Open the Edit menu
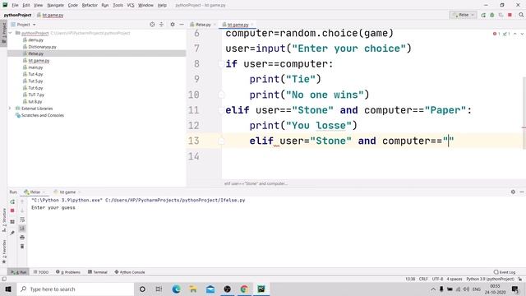Viewport: 526px width, 296px height. [x=26, y=5]
